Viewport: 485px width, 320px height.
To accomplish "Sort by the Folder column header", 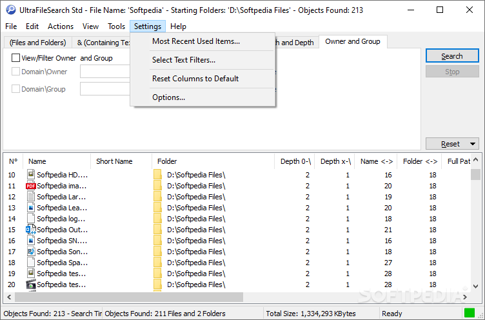I will click(213, 161).
